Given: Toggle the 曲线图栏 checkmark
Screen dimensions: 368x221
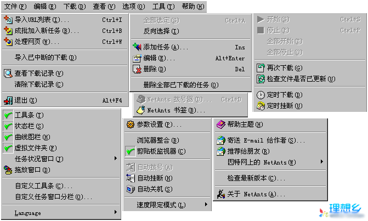Looking at the screenshot, I should coord(8,137).
